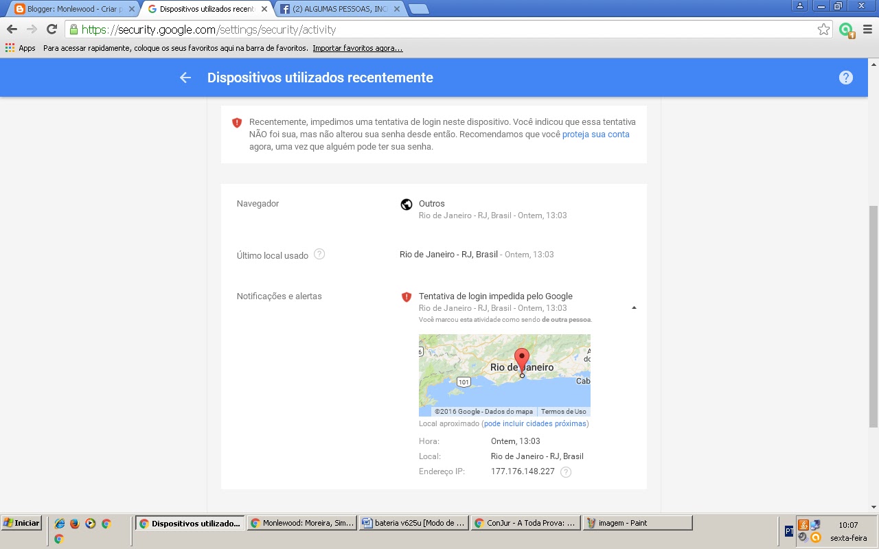Click the Dispositivos utilizados recentemente header title

(x=320, y=78)
